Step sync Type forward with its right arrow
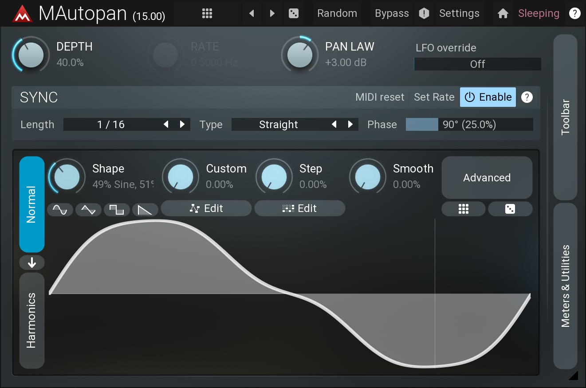This screenshot has width=586, height=388. (350, 125)
